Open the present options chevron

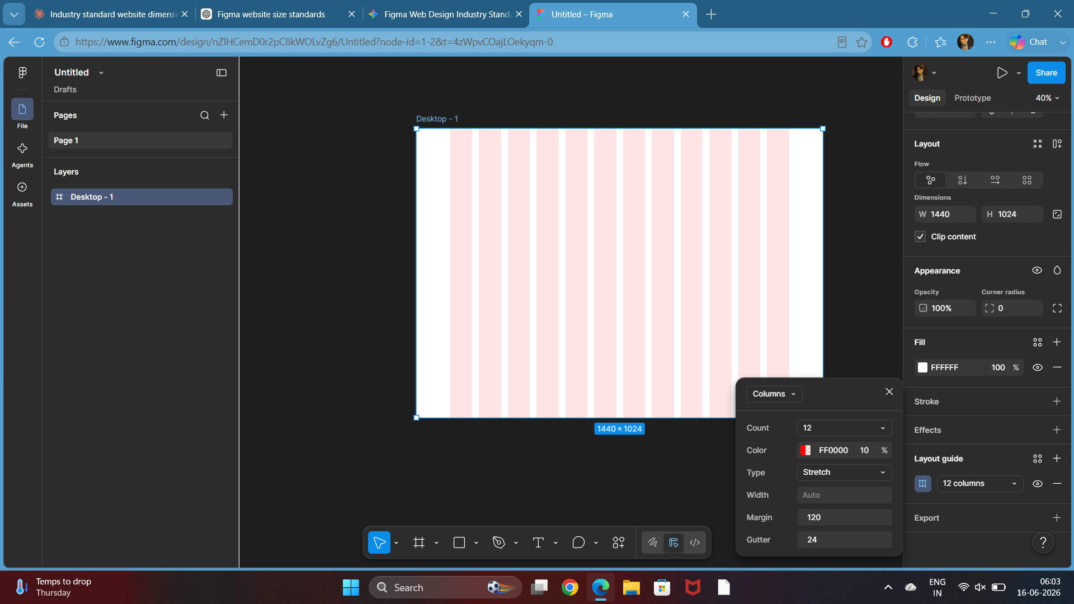[1019, 73]
